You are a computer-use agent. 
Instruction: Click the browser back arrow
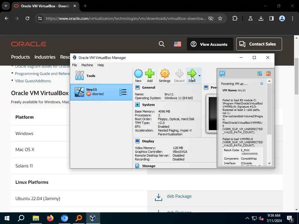6,18
